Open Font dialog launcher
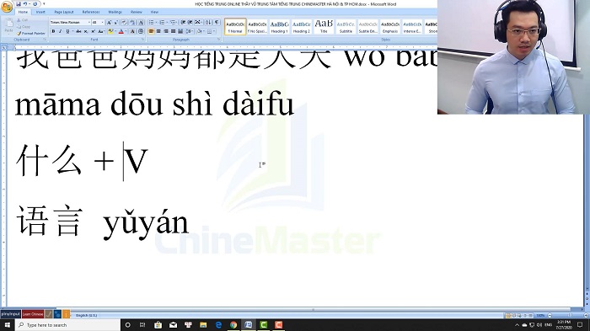 coord(143,39)
